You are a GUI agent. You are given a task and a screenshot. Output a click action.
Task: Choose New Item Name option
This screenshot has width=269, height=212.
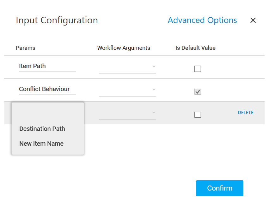(41, 144)
